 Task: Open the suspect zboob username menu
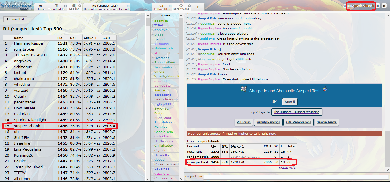point(360,6)
